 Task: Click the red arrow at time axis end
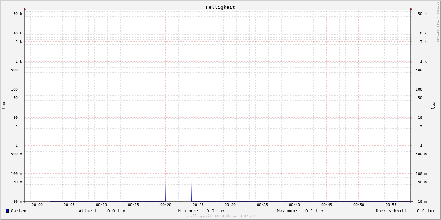coord(412,201)
